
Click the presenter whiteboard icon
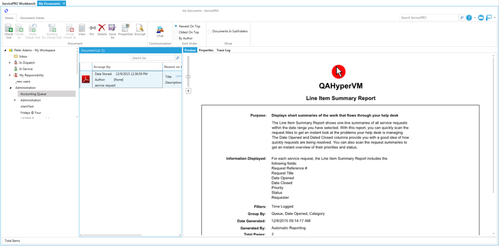[489, 17]
